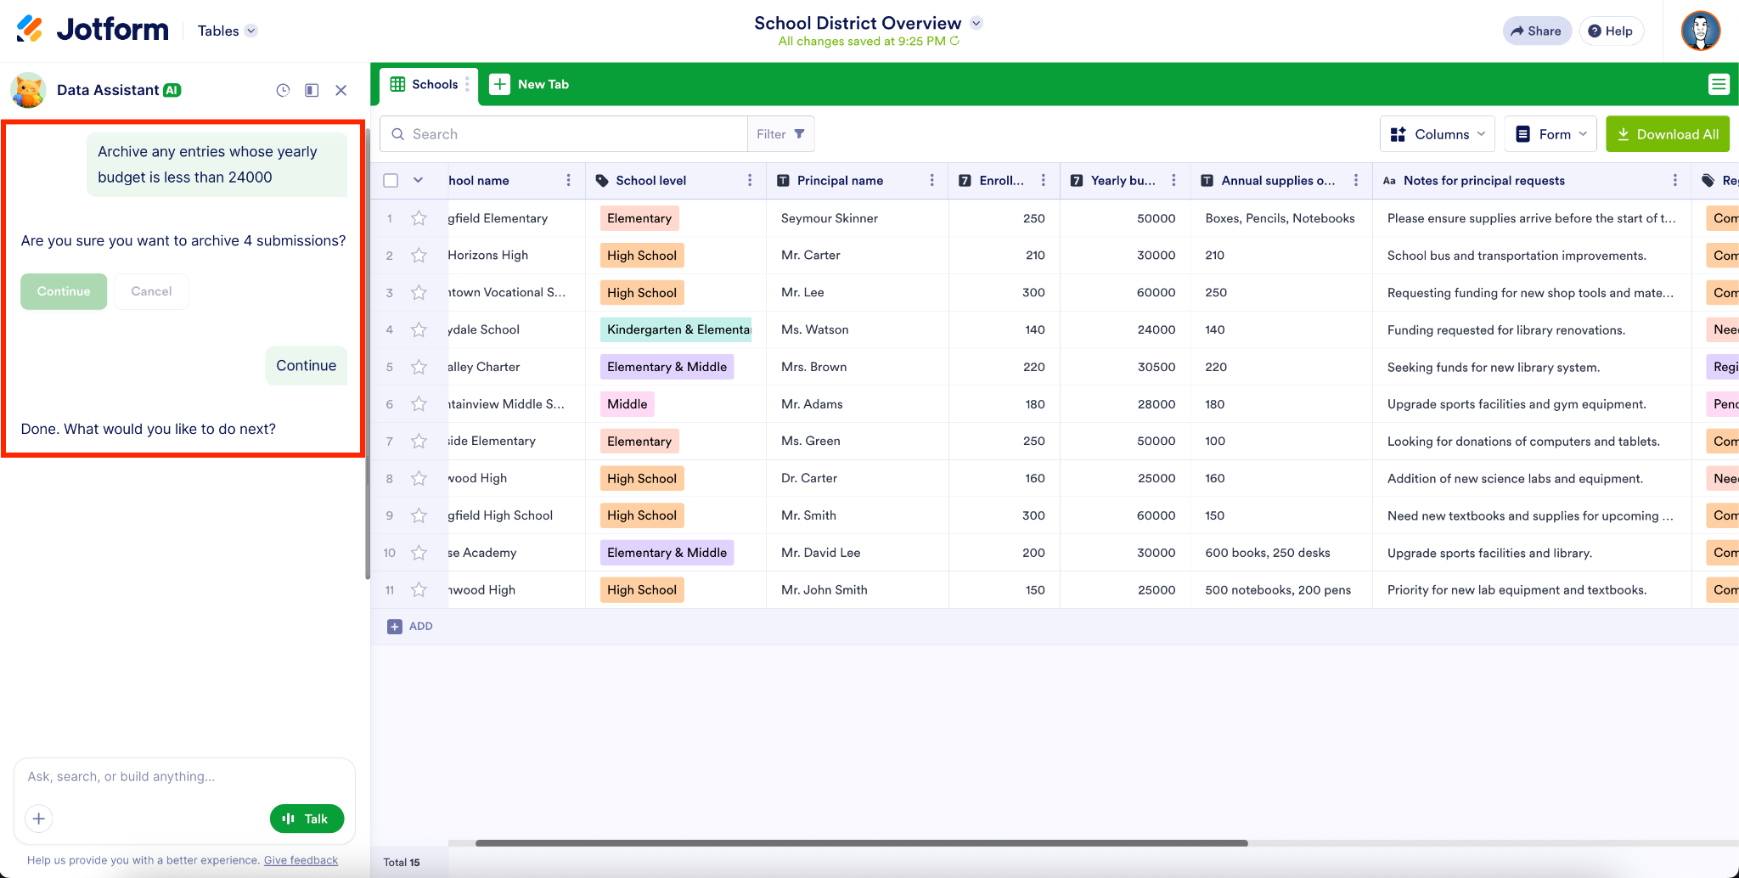Click the Data Assistant avatar
The width and height of the screenshot is (1739, 878).
28,90
